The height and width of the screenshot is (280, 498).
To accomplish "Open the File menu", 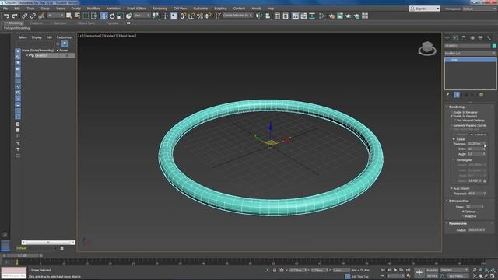I will tap(5, 9).
